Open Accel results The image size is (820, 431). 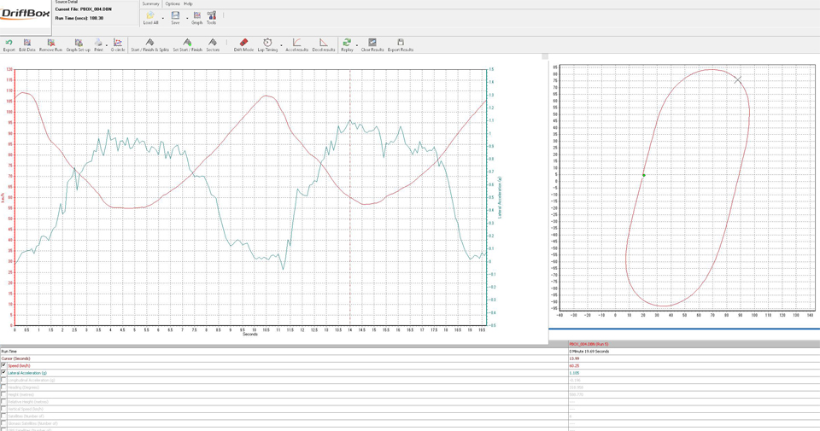click(296, 44)
